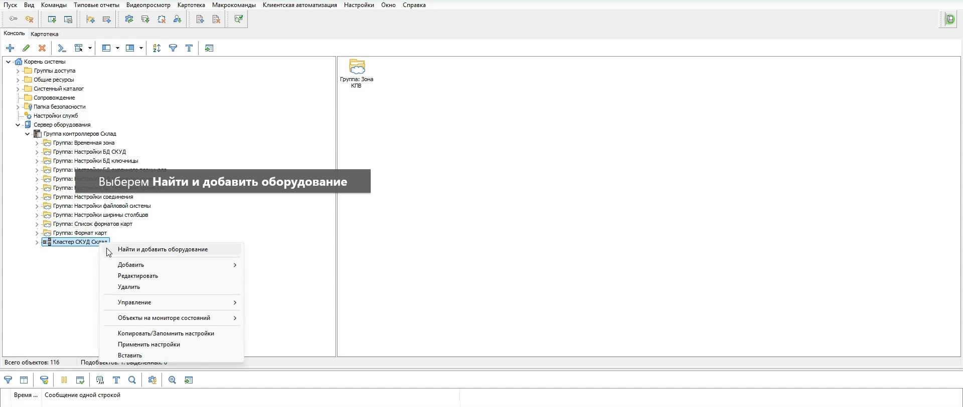
Task: Collapse the Сервер оборудования tree node
Action: click(x=18, y=125)
